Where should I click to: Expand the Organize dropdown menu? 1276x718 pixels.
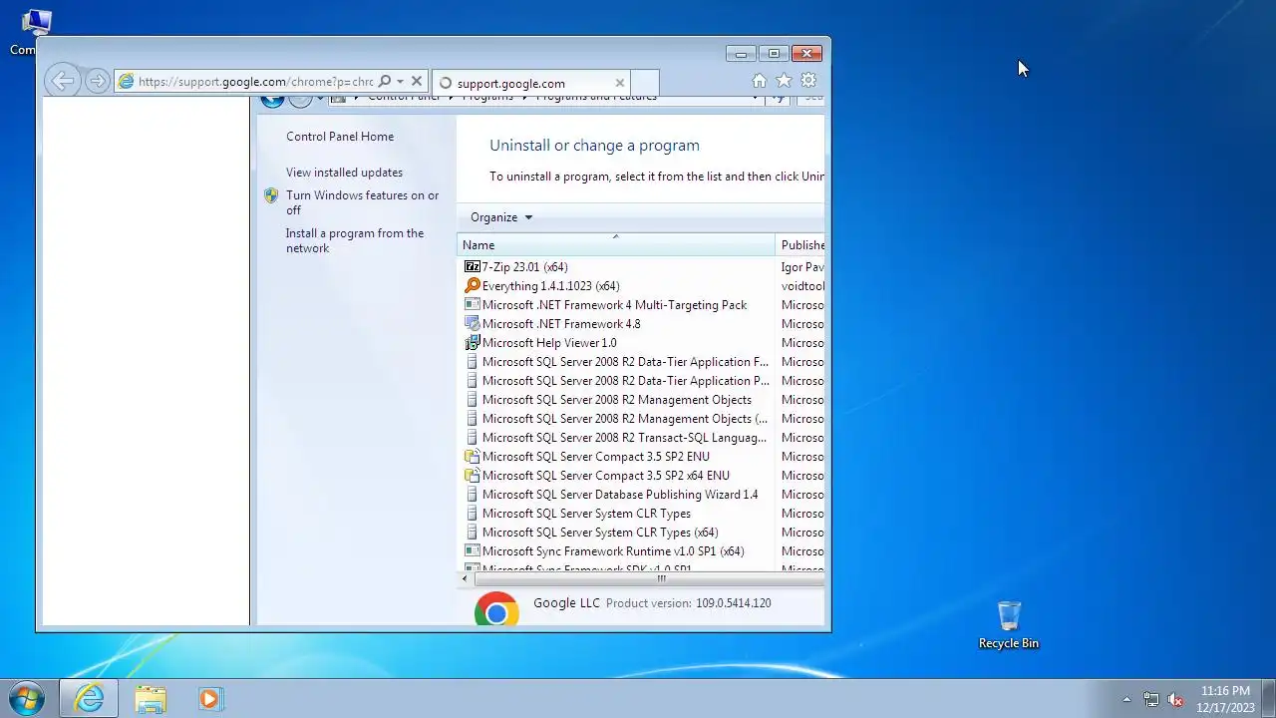coord(501,217)
